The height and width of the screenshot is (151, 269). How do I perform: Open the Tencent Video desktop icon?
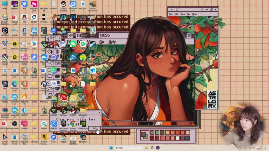[x=83, y=44]
